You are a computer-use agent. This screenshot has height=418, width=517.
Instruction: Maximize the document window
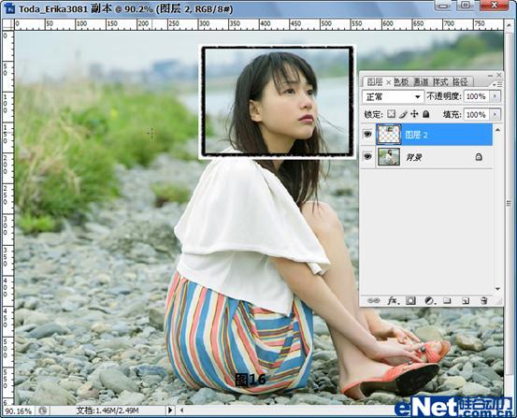[x=466, y=6]
